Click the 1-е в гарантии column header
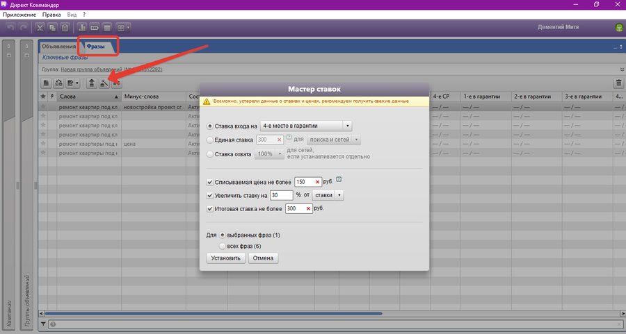The height and width of the screenshot is (334, 626). pyautogui.click(x=486, y=97)
